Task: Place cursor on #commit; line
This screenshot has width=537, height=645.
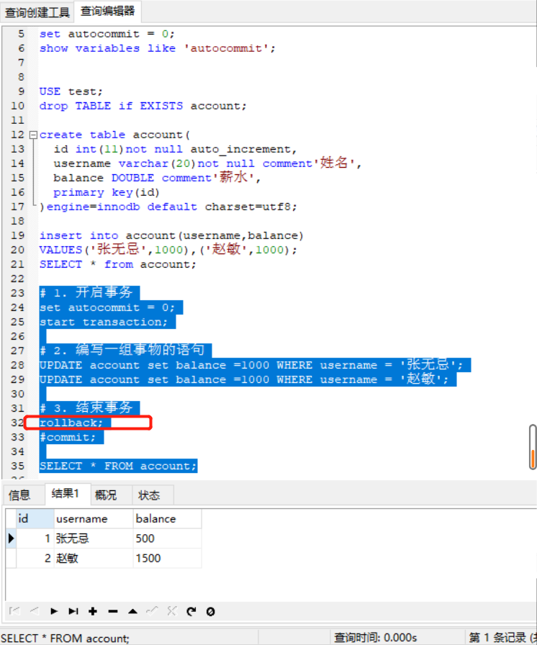Action: coord(68,437)
